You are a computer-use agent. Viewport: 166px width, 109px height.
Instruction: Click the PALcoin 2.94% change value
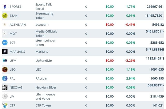click(x=130, y=78)
